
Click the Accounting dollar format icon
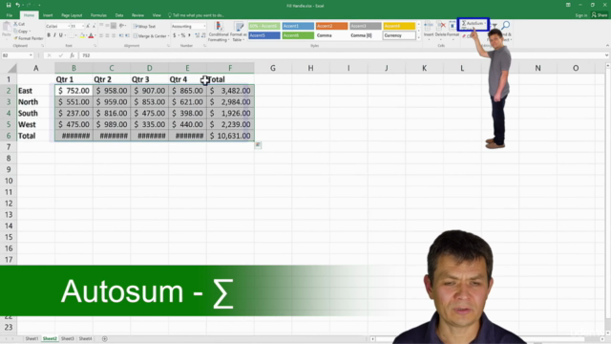coord(174,35)
